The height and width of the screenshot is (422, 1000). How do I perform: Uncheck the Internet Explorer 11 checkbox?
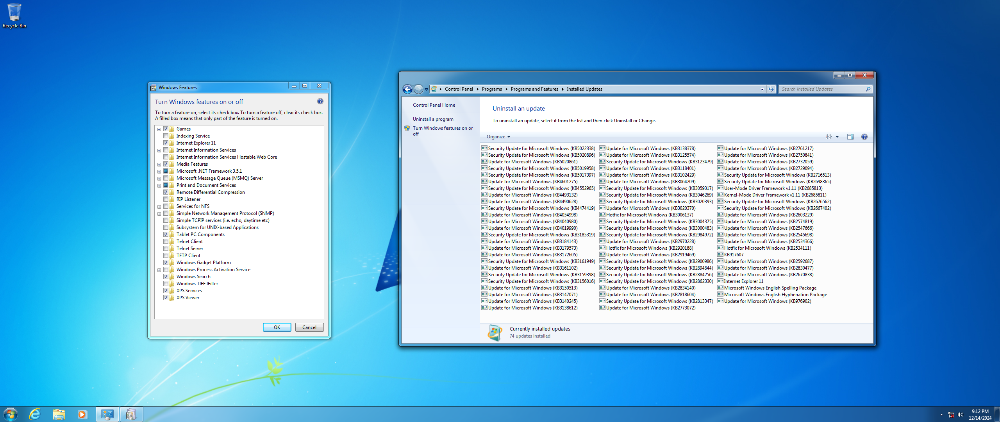click(166, 143)
